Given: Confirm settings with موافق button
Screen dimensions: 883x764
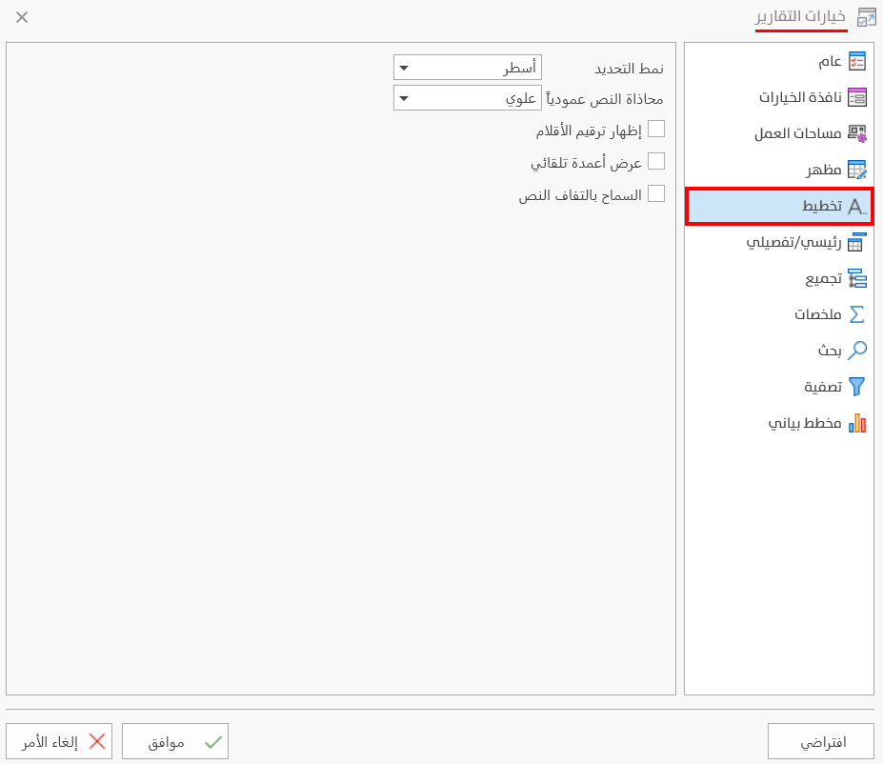Looking at the screenshot, I should click(x=175, y=741).
